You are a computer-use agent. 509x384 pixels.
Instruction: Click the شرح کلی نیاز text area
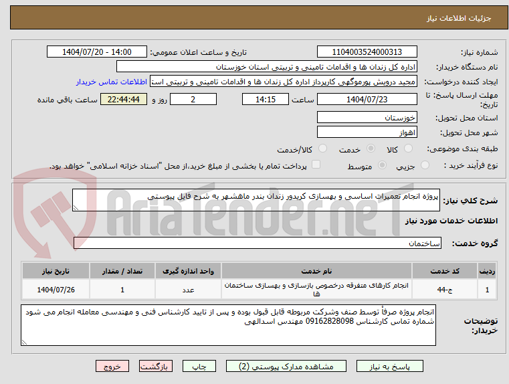256,200
